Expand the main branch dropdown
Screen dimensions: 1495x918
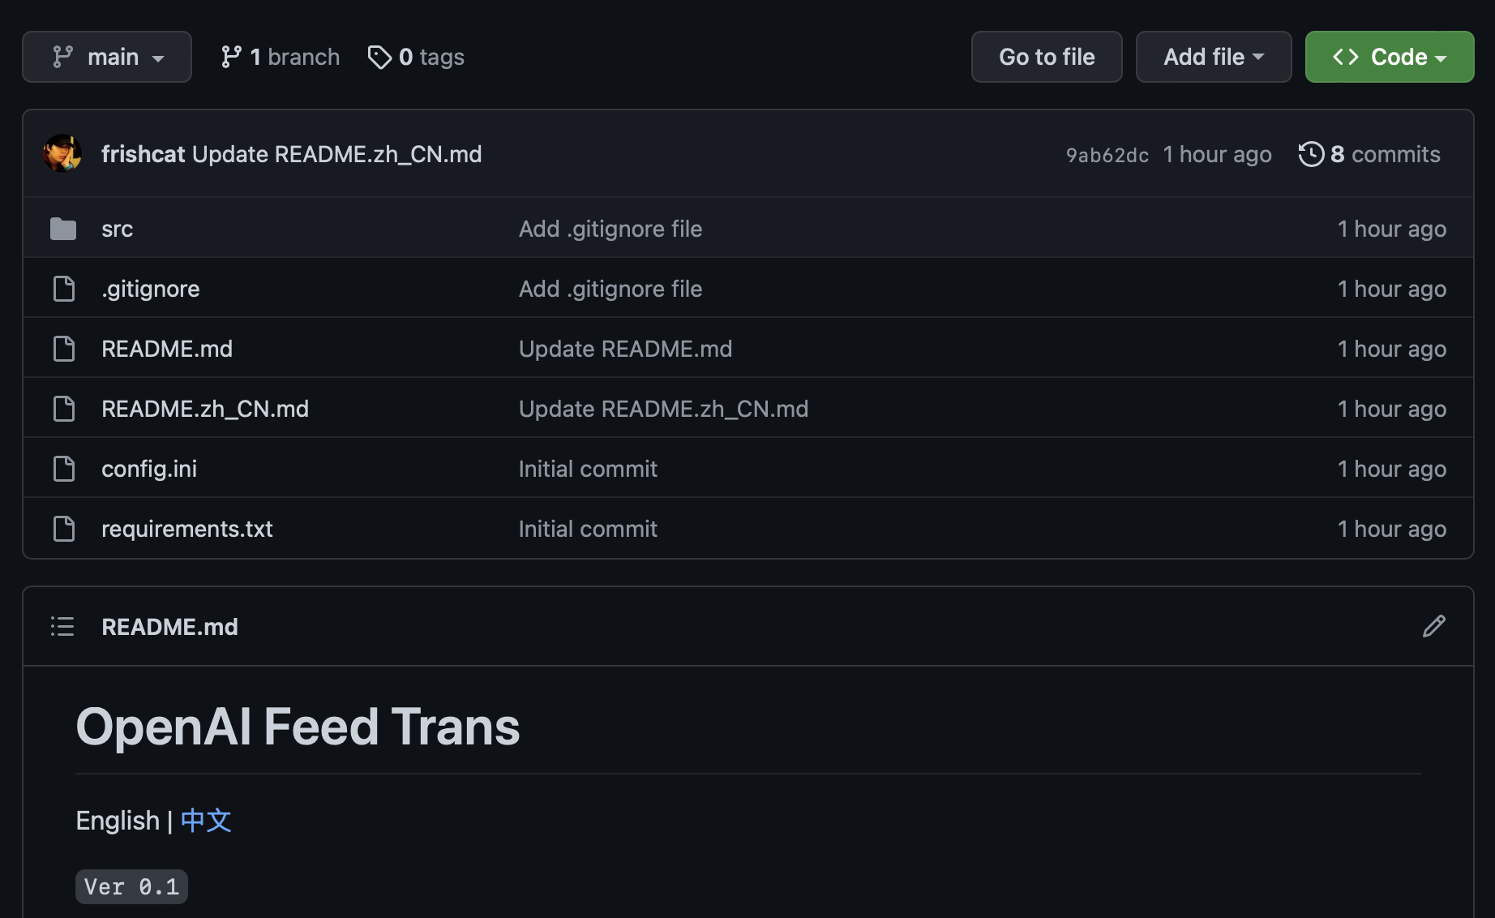coord(107,57)
